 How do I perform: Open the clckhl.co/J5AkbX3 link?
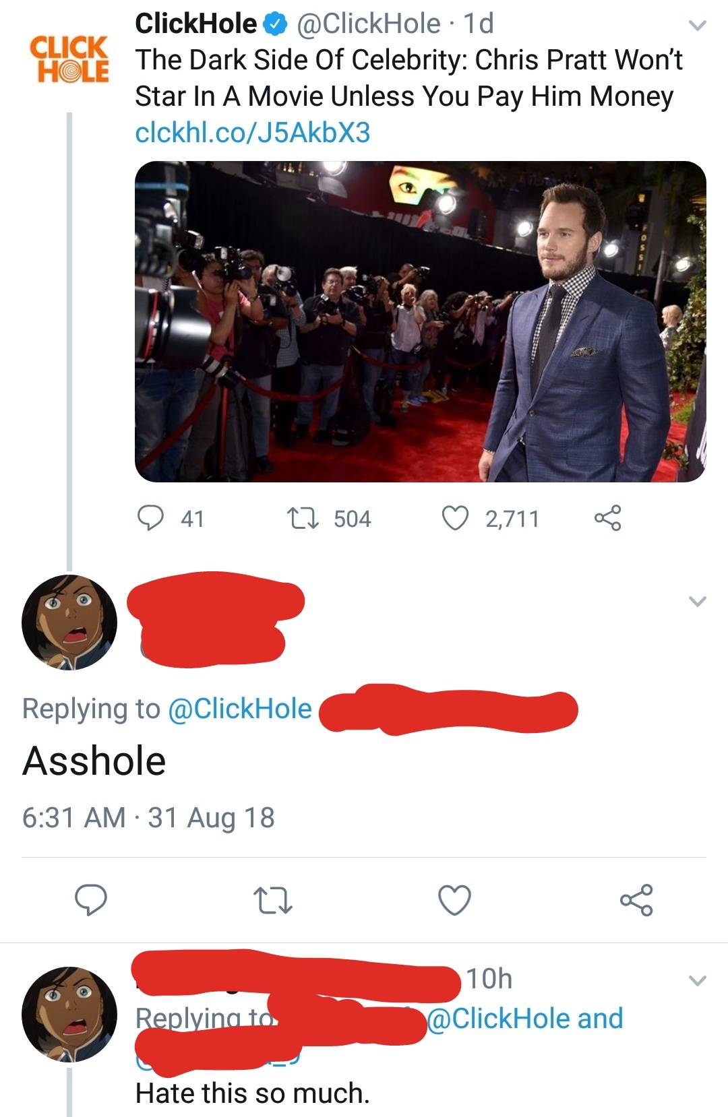[253, 133]
